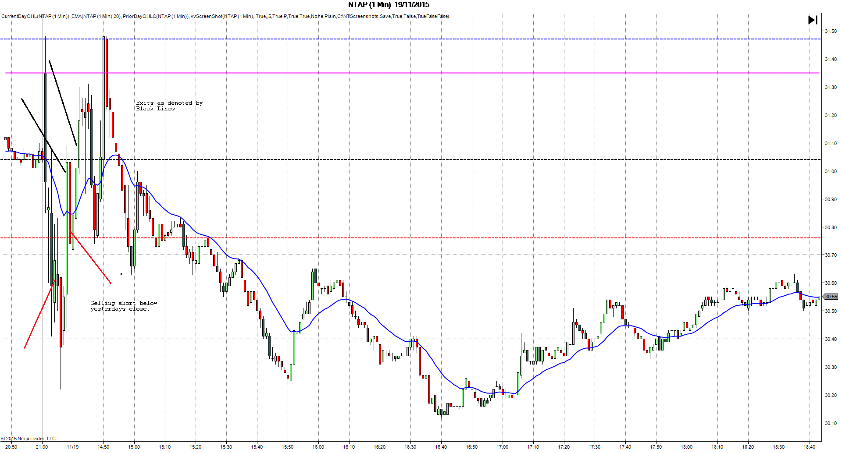Click the skip-to-end arrow icon
The image size is (842, 453).
pos(813,20)
